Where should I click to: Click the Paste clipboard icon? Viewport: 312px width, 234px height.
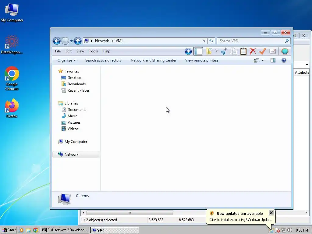point(243,51)
